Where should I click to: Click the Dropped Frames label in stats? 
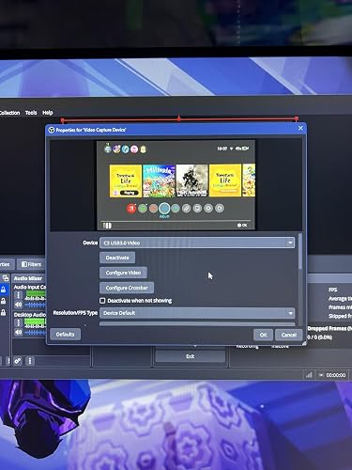(329, 328)
